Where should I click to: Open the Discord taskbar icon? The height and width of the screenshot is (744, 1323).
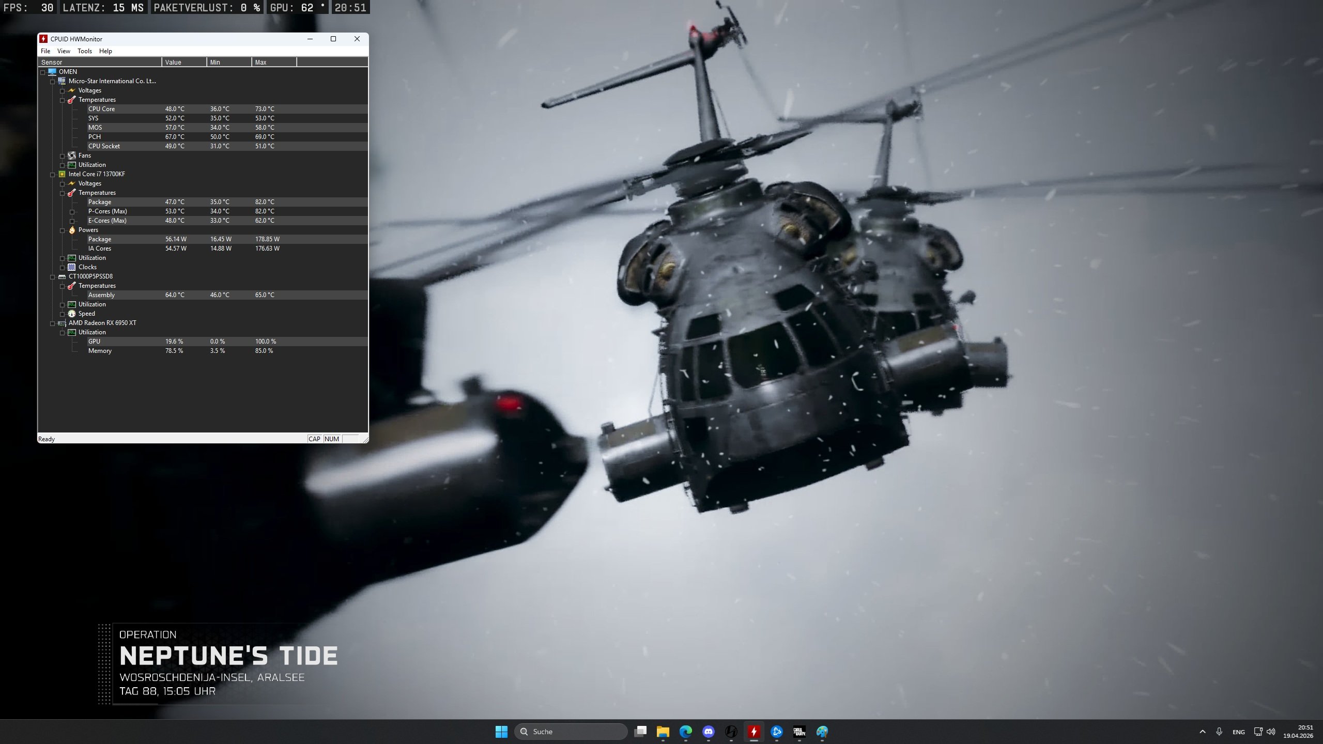pos(708,732)
